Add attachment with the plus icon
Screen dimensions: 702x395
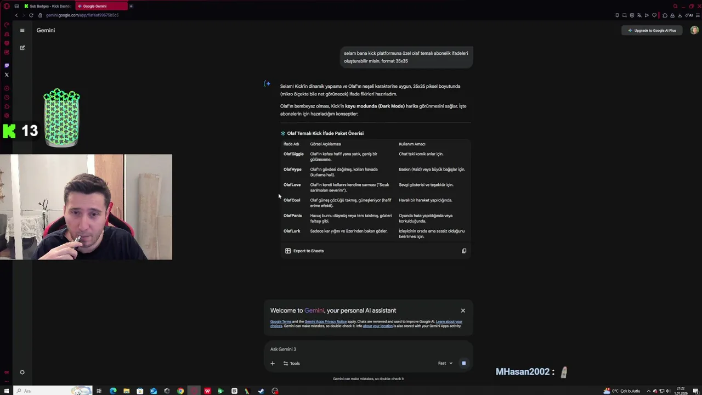point(273,363)
